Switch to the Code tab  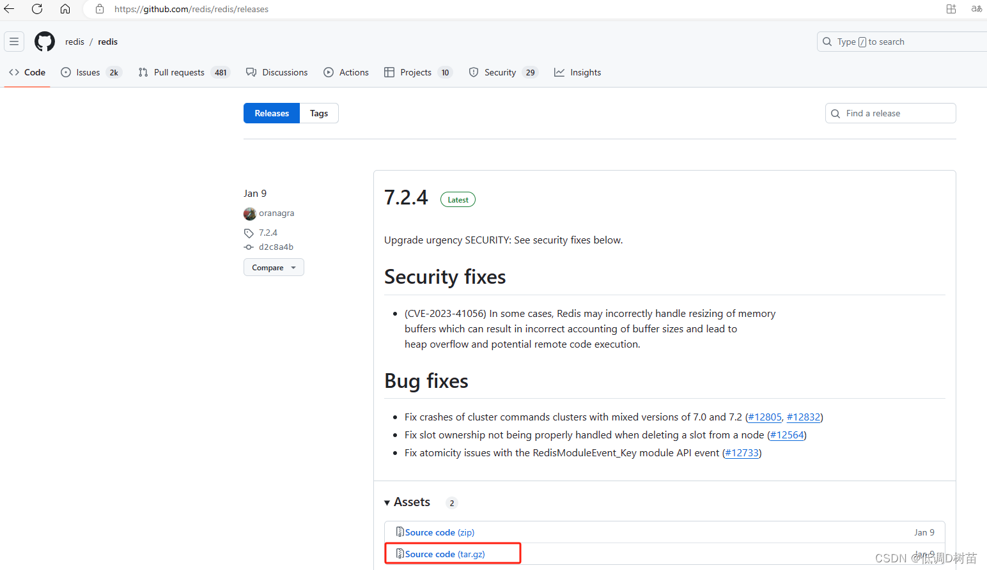click(x=27, y=72)
